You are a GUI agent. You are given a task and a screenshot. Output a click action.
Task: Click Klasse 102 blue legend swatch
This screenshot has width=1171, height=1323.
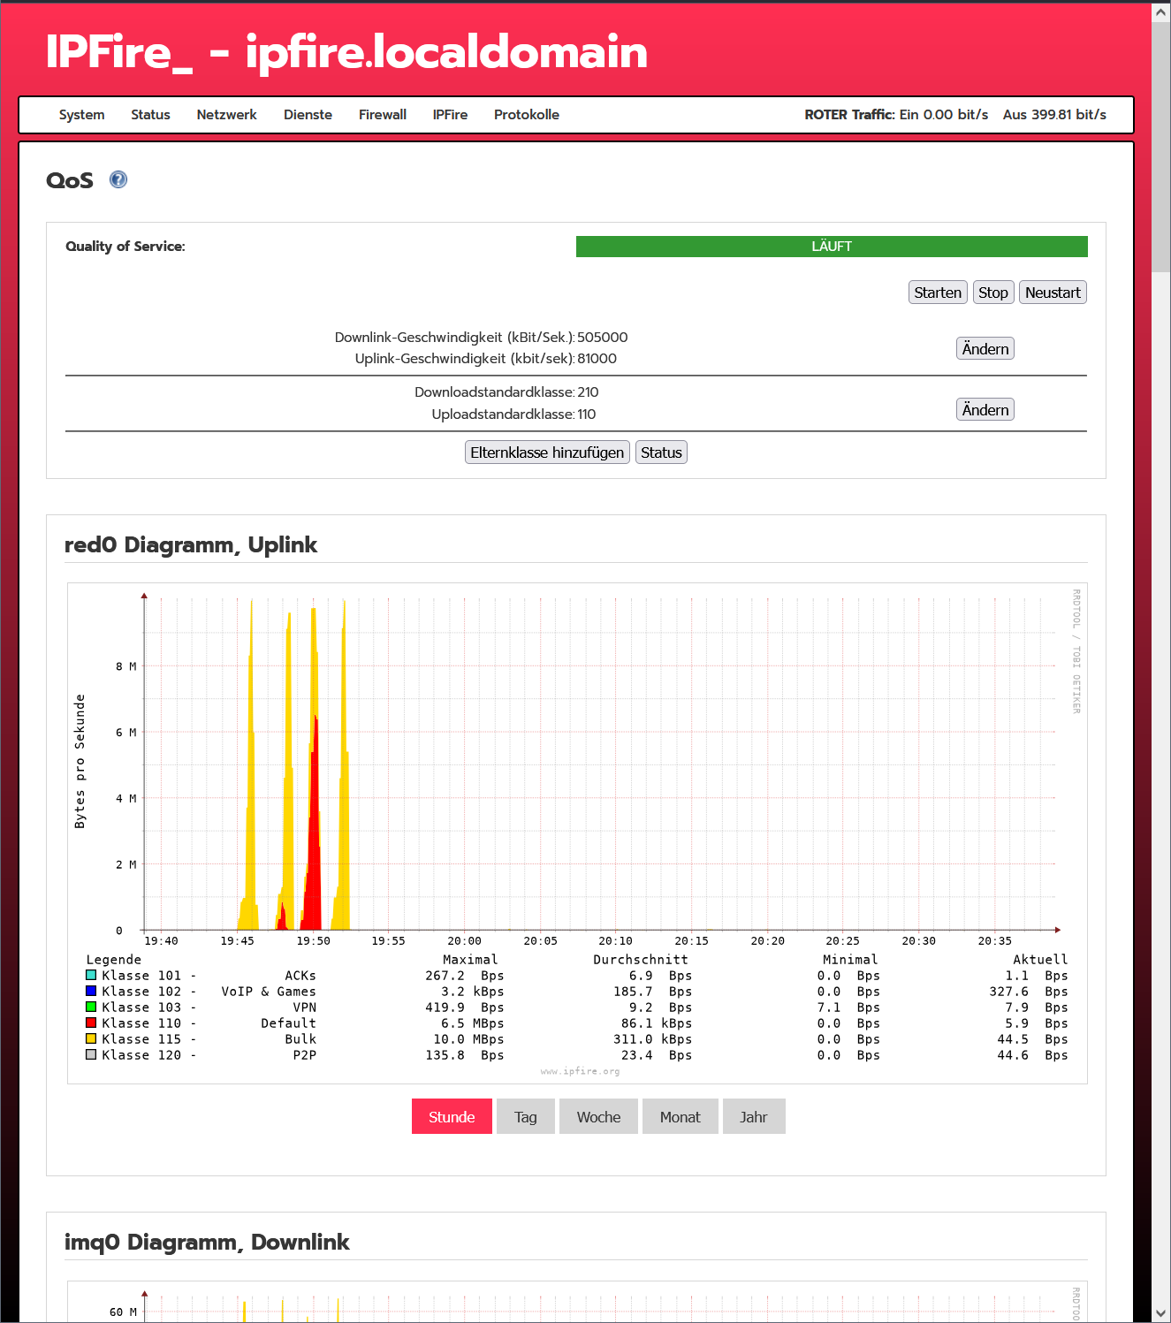pos(91,991)
